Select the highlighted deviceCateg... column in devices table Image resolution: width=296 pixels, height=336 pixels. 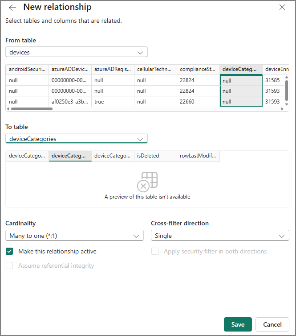(x=241, y=69)
